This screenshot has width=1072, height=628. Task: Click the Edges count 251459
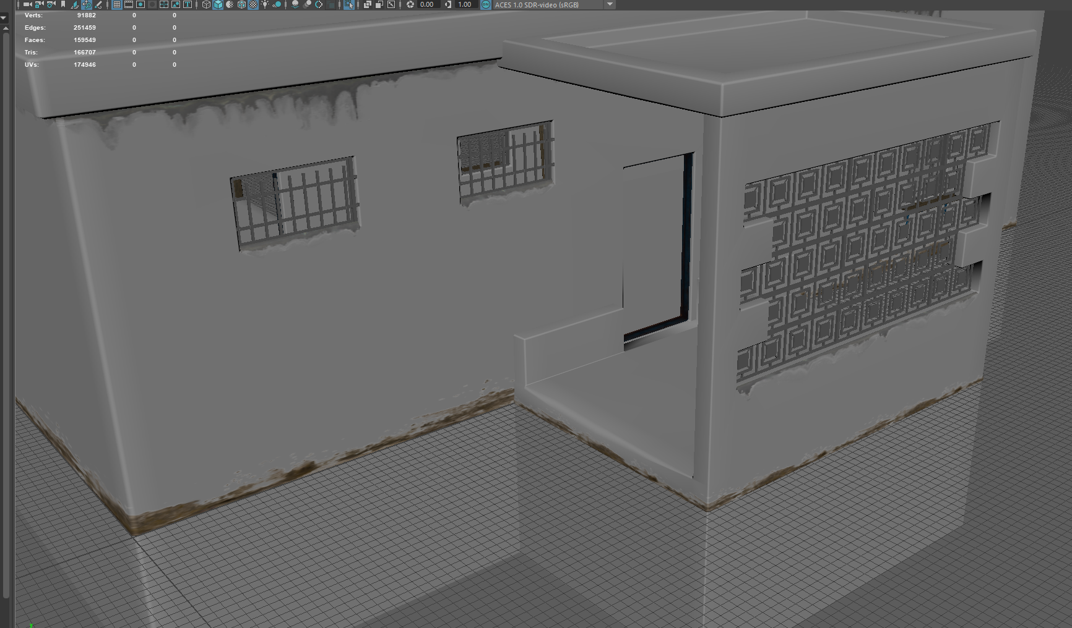tap(85, 28)
